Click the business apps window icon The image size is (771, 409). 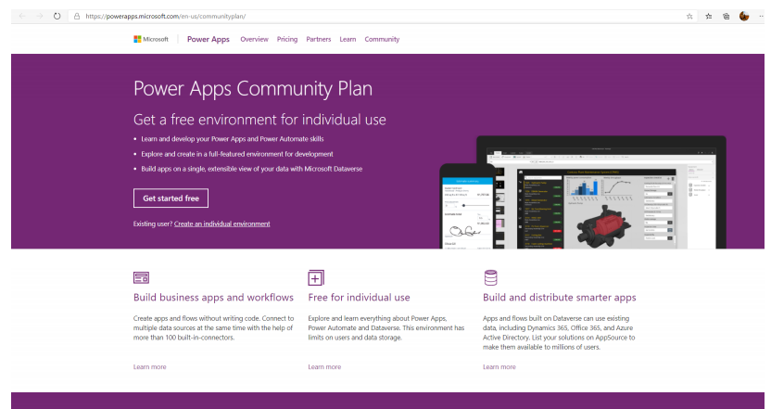141,277
